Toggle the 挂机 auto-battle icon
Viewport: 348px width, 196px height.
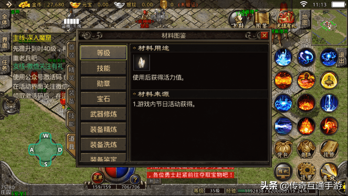point(283,171)
